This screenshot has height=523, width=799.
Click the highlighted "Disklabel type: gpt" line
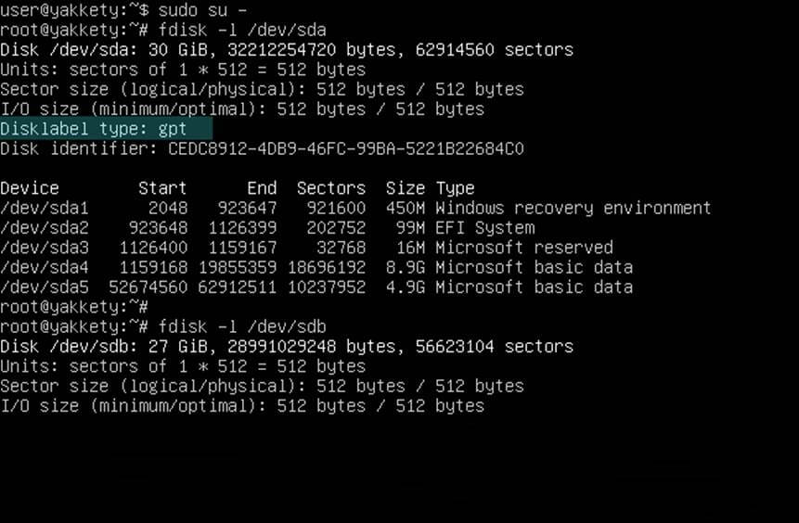(107, 129)
